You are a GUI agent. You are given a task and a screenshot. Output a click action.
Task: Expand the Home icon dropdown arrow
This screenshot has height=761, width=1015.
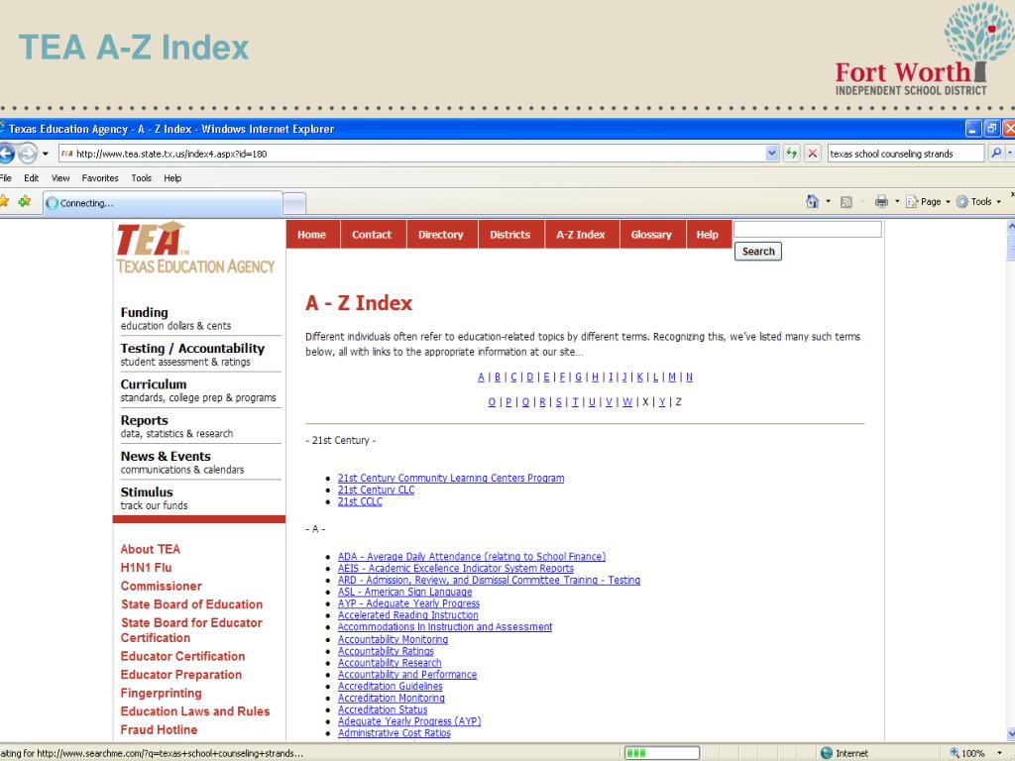(x=828, y=202)
